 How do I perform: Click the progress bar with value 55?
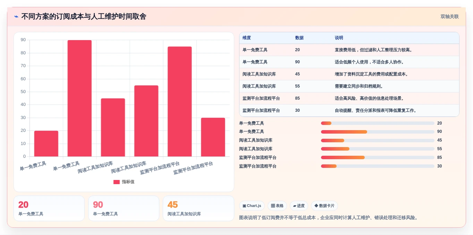(x=378, y=149)
